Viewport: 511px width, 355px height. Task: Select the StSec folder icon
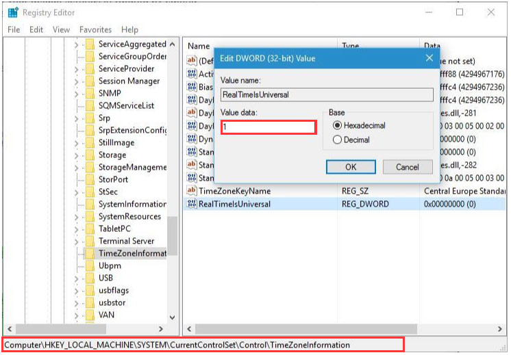pos(90,192)
